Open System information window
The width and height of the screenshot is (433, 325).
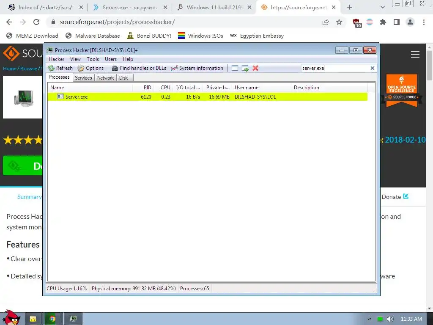pos(197,68)
